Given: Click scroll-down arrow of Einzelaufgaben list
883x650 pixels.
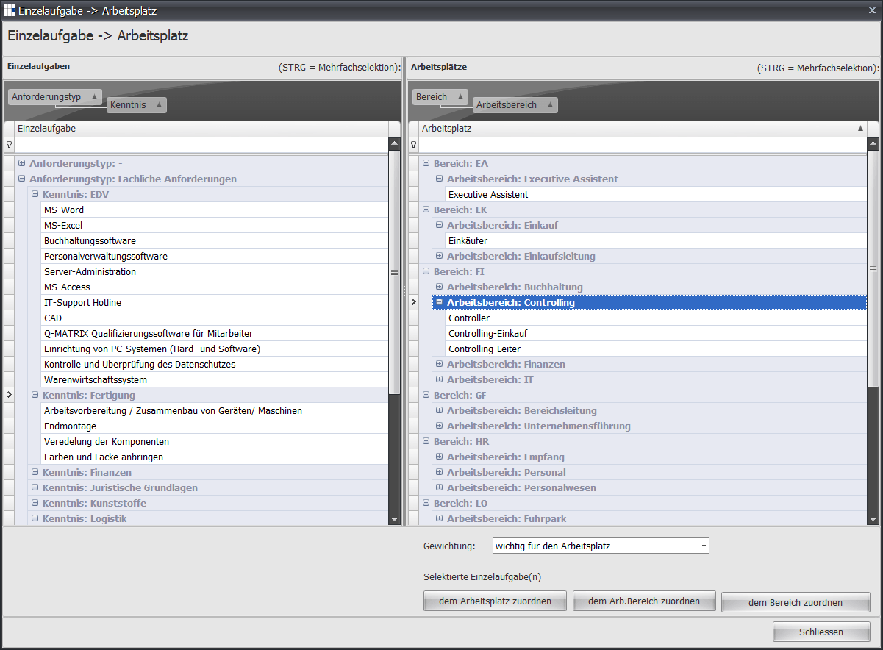Looking at the screenshot, I should pos(394,519).
